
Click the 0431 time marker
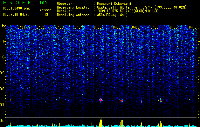[21, 27]
